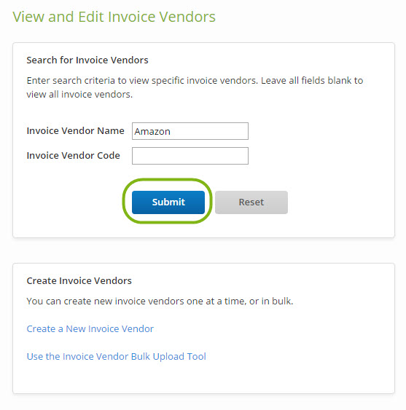
Task: Click the 'view all invoice vendors.' text line
Action: (x=79, y=95)
